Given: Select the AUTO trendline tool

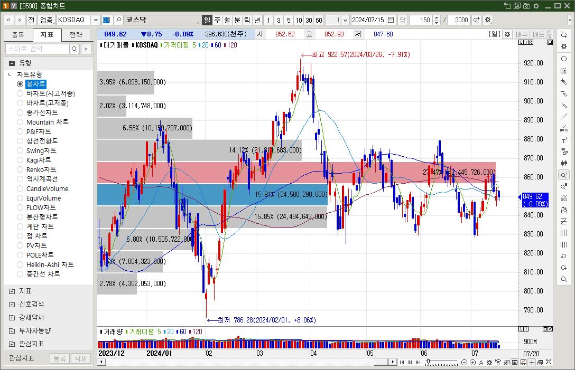Looking at the screenshot, I should 564,129.
